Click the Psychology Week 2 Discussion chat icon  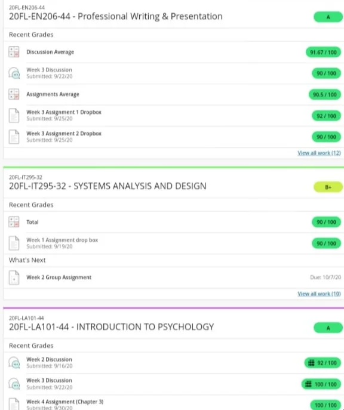14,363
